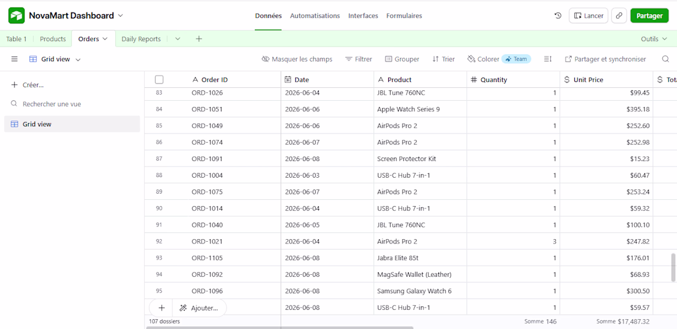Click the Ajouter... button
Viewport: 677px width, 329px height.
(x=199, y=308)
